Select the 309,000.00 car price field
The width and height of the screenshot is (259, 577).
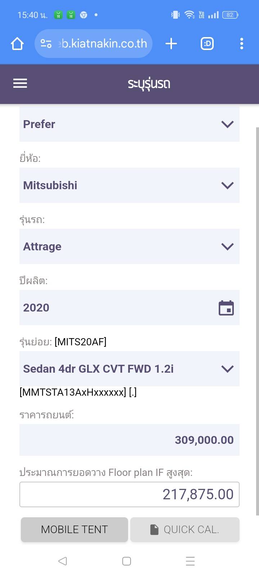[x=129, y=440]
